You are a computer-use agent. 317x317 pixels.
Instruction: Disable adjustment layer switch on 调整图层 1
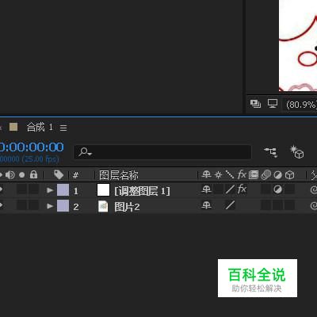pos(277,189)
